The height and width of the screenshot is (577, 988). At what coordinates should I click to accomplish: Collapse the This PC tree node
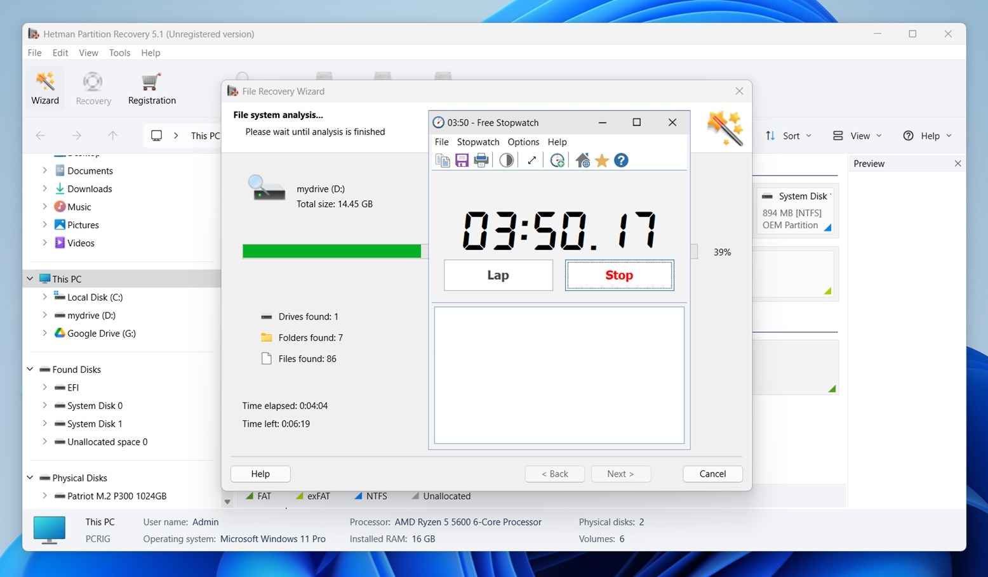30,279
